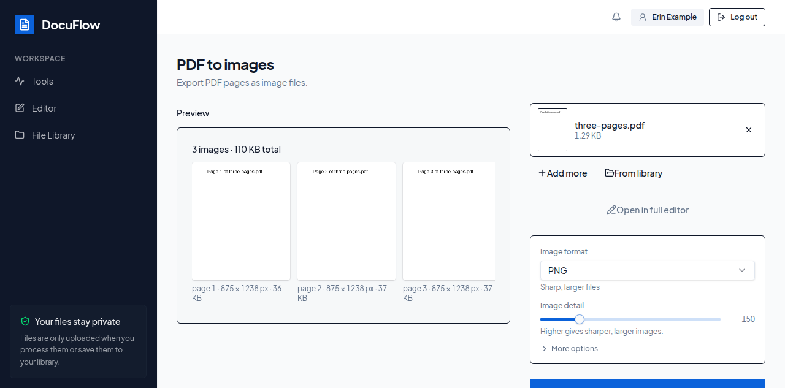The height and width of the screenshot is (388, 785).
Task: Click the DocuFlow logo icon
Action: pyautogui.click(x=25, y=25)
